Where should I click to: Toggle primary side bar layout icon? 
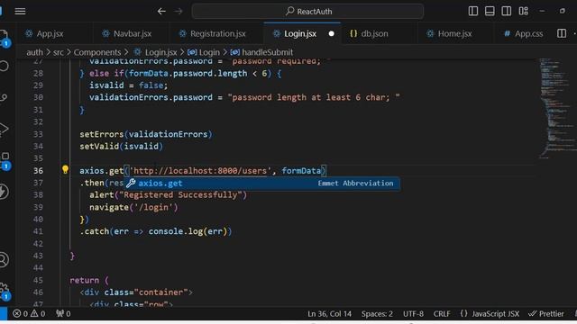(x=472, y=11)
